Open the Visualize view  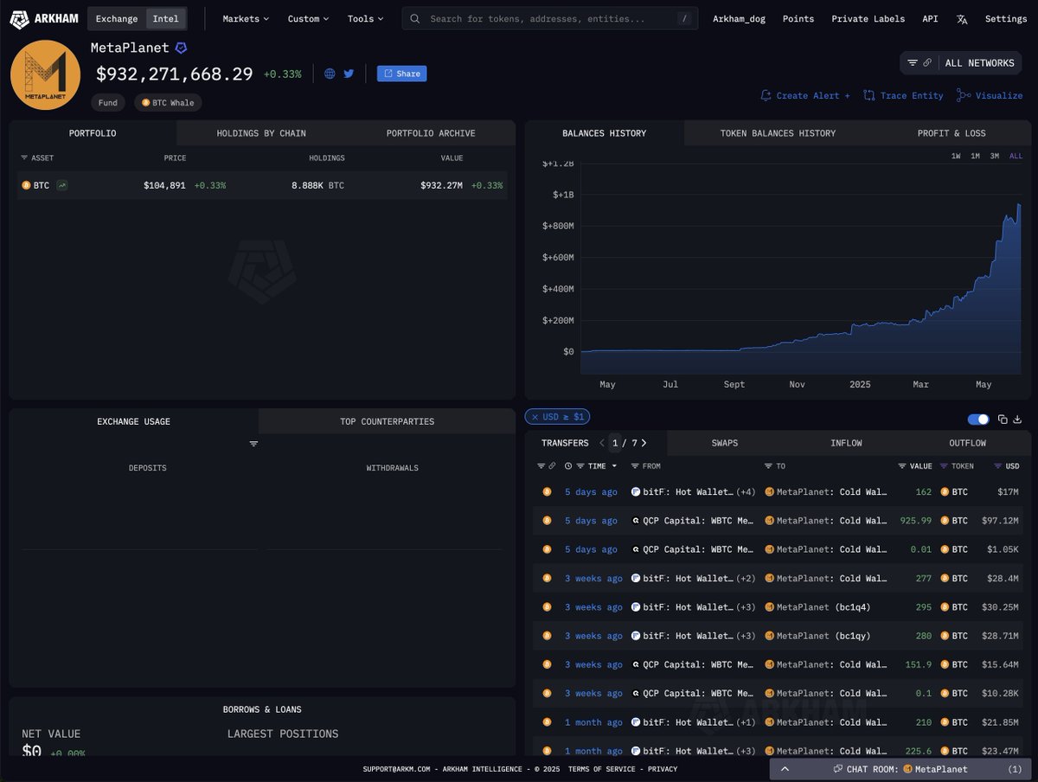pyautogui.click(x=990, y=95)
